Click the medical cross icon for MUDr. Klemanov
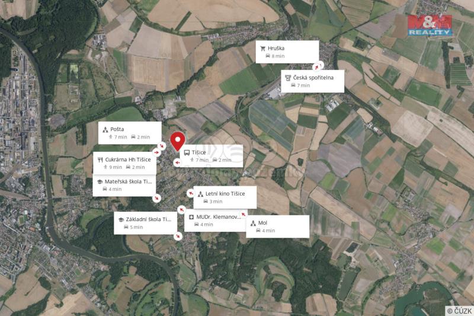 coord(191,217)
